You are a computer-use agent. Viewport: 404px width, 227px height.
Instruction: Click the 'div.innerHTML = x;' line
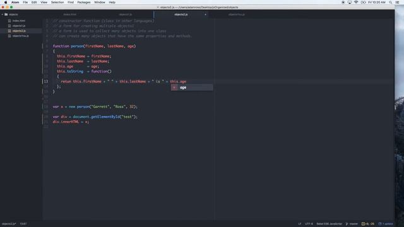click(x=71, y=122)
